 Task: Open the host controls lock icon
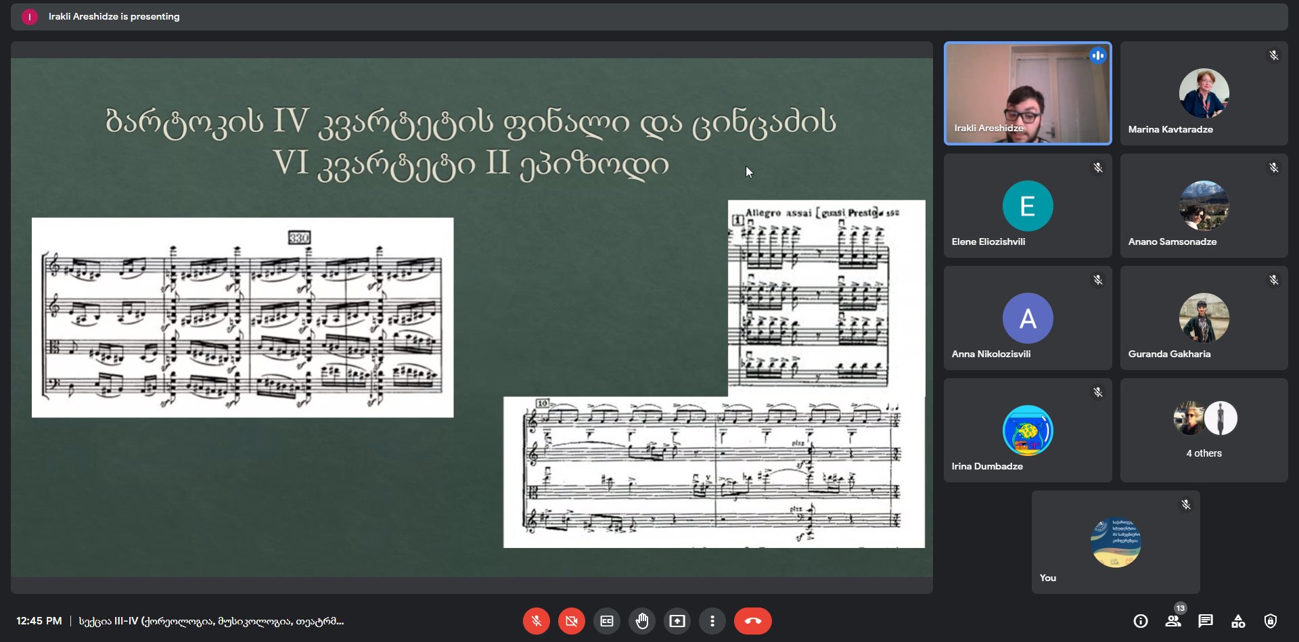[x=1271, y=621]
